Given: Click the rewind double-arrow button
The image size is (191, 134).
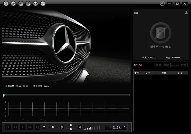Looking at the screenshot, I should [x=15, y=127].
